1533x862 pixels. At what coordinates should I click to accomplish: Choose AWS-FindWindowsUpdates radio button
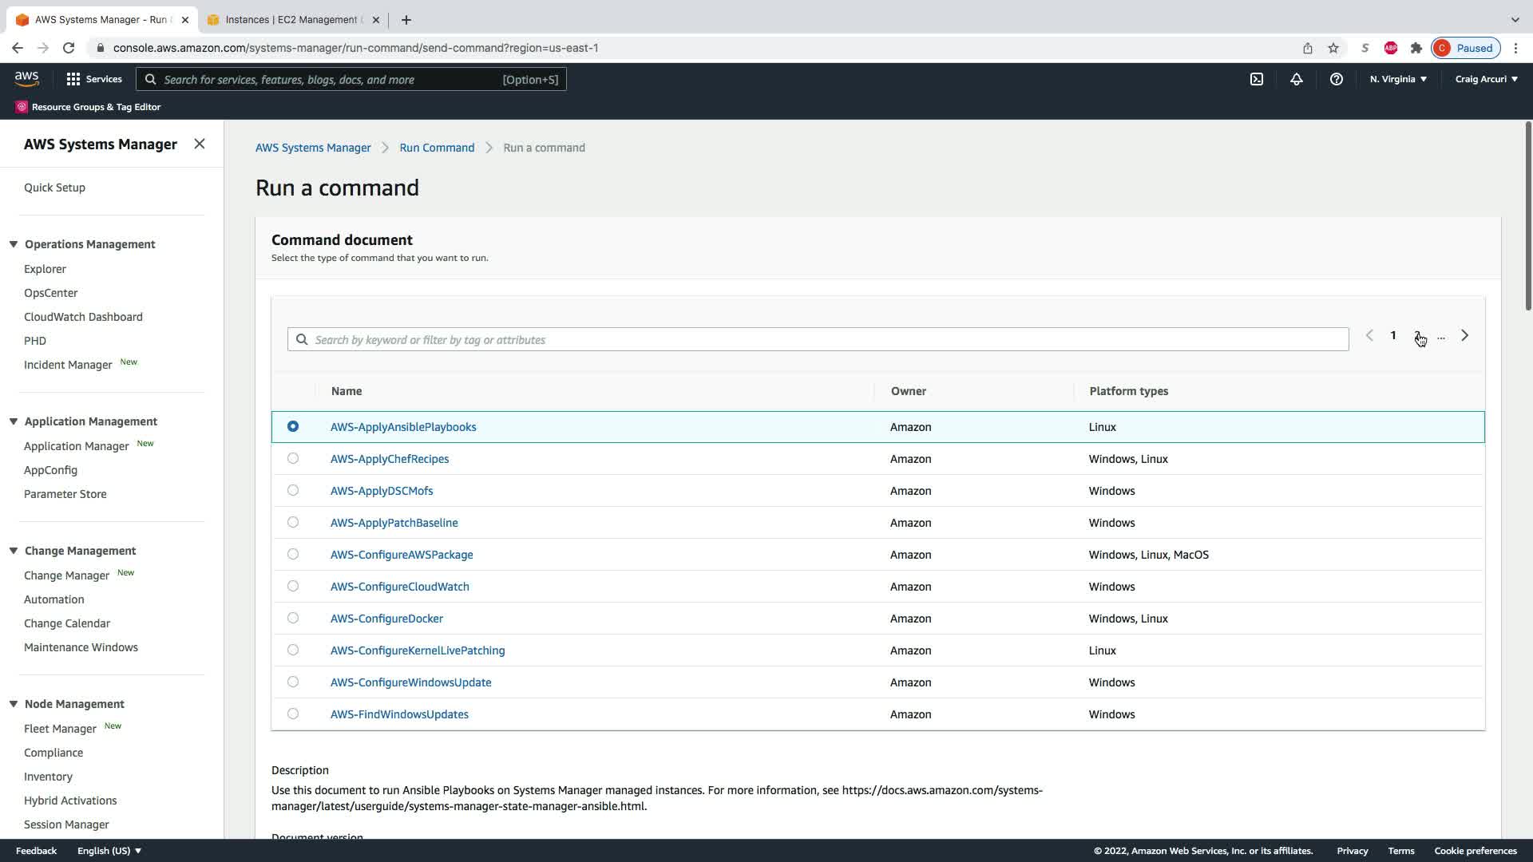tap(293, 714)
